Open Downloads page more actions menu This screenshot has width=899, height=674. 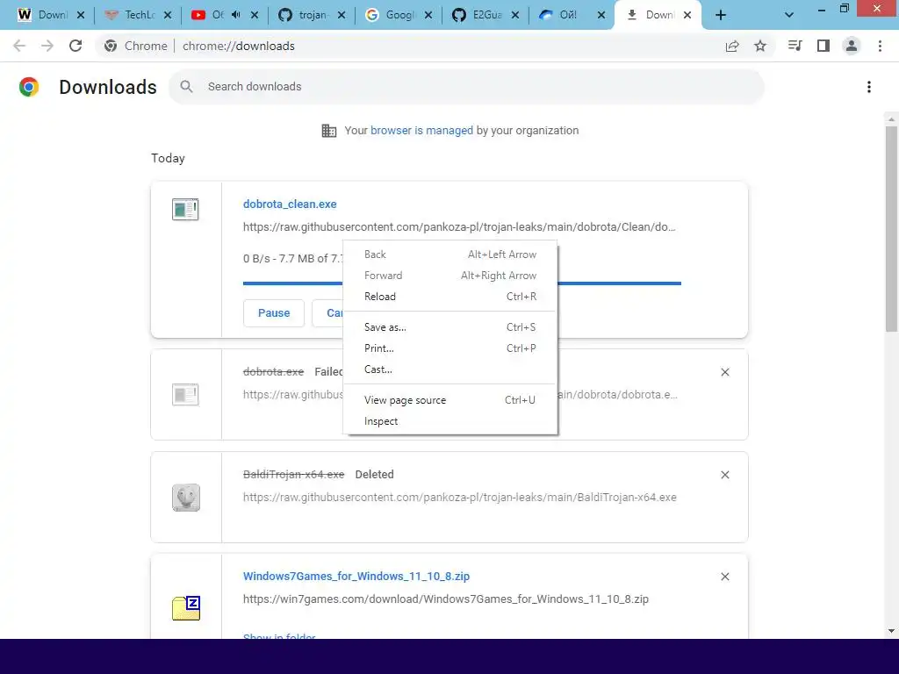pos(869,87)
